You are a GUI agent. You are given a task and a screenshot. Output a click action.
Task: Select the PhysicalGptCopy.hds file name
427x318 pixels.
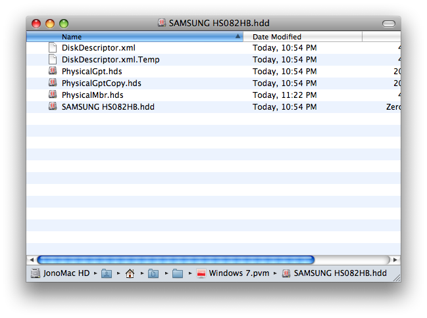click(x=101, y=83)
